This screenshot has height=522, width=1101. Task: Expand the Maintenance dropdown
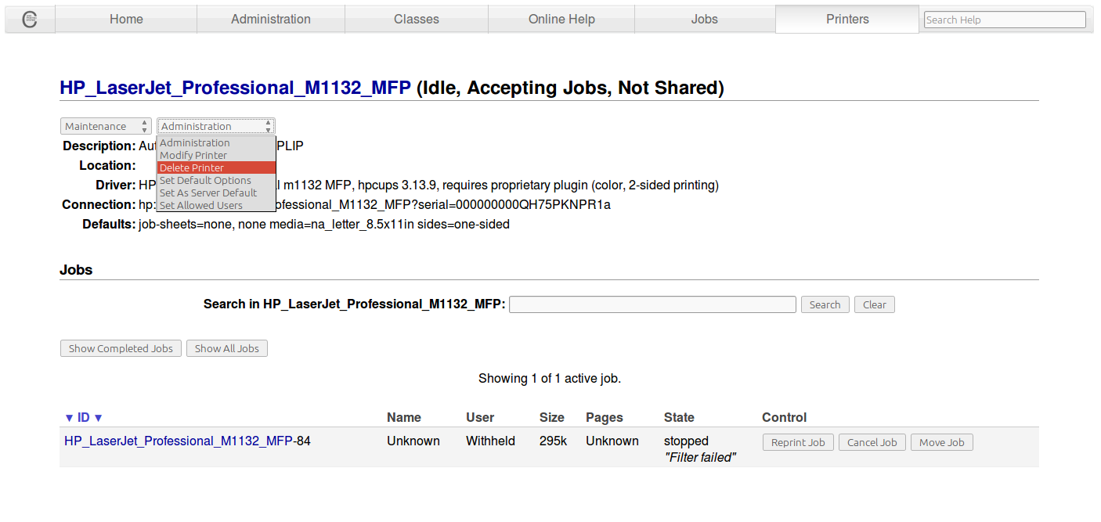pos(106,126)
